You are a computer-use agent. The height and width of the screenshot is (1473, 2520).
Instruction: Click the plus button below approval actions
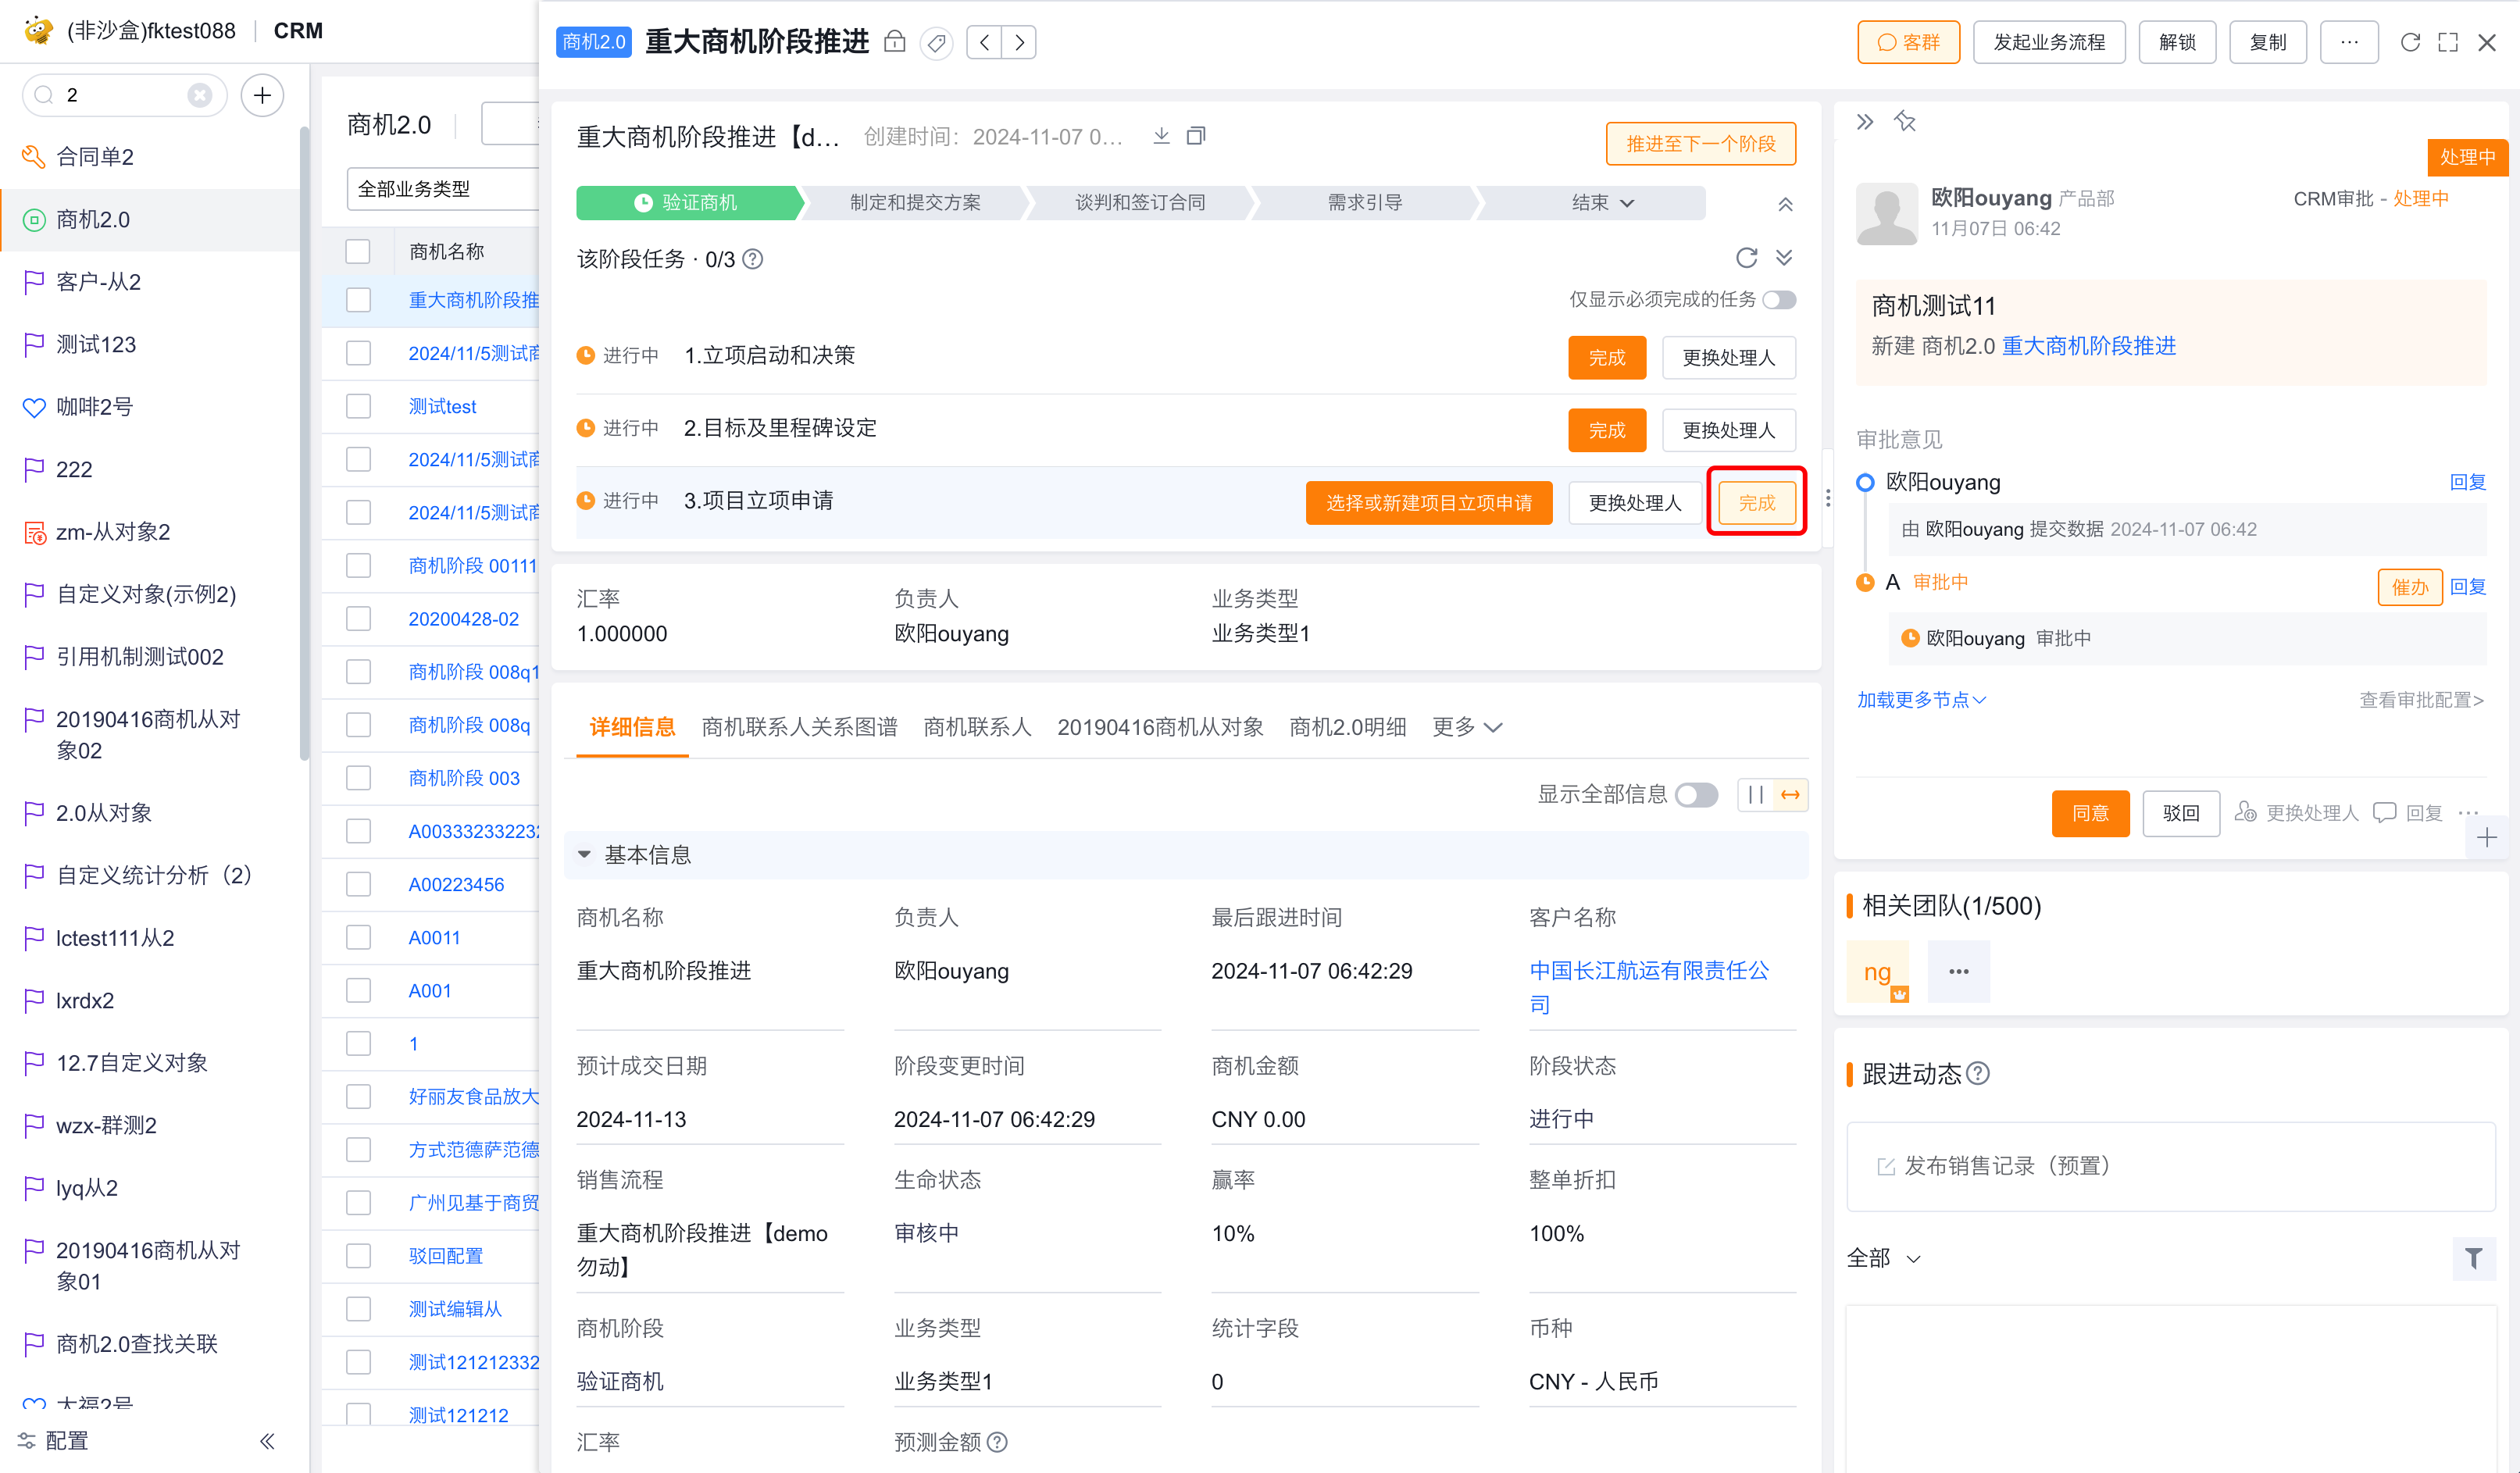pyautogui.click(x=2487, y=837)
